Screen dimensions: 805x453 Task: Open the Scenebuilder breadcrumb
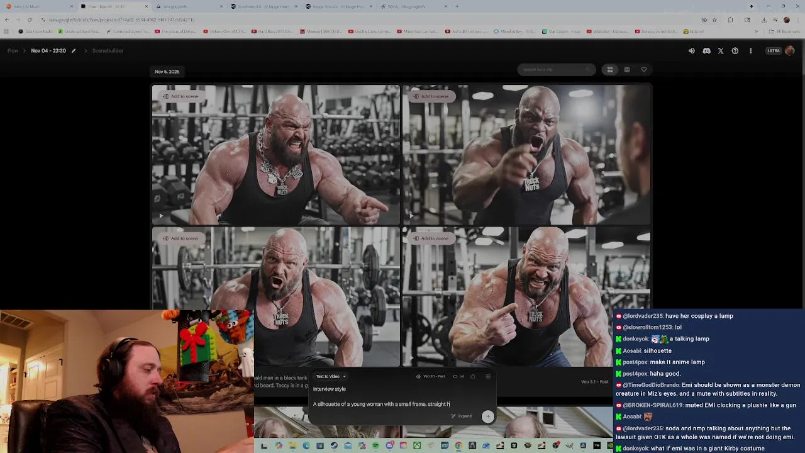pyautogui.click(x=108, y=50)
